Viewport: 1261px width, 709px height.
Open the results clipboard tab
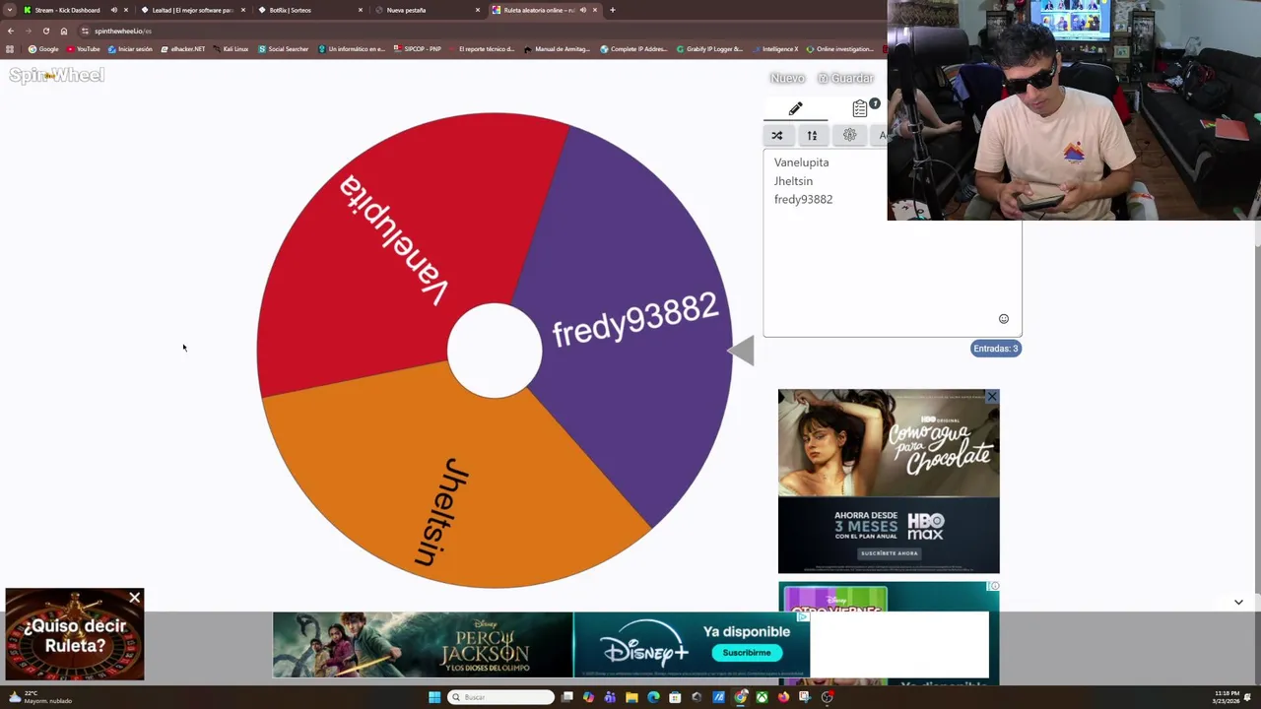tap(861, 108)
